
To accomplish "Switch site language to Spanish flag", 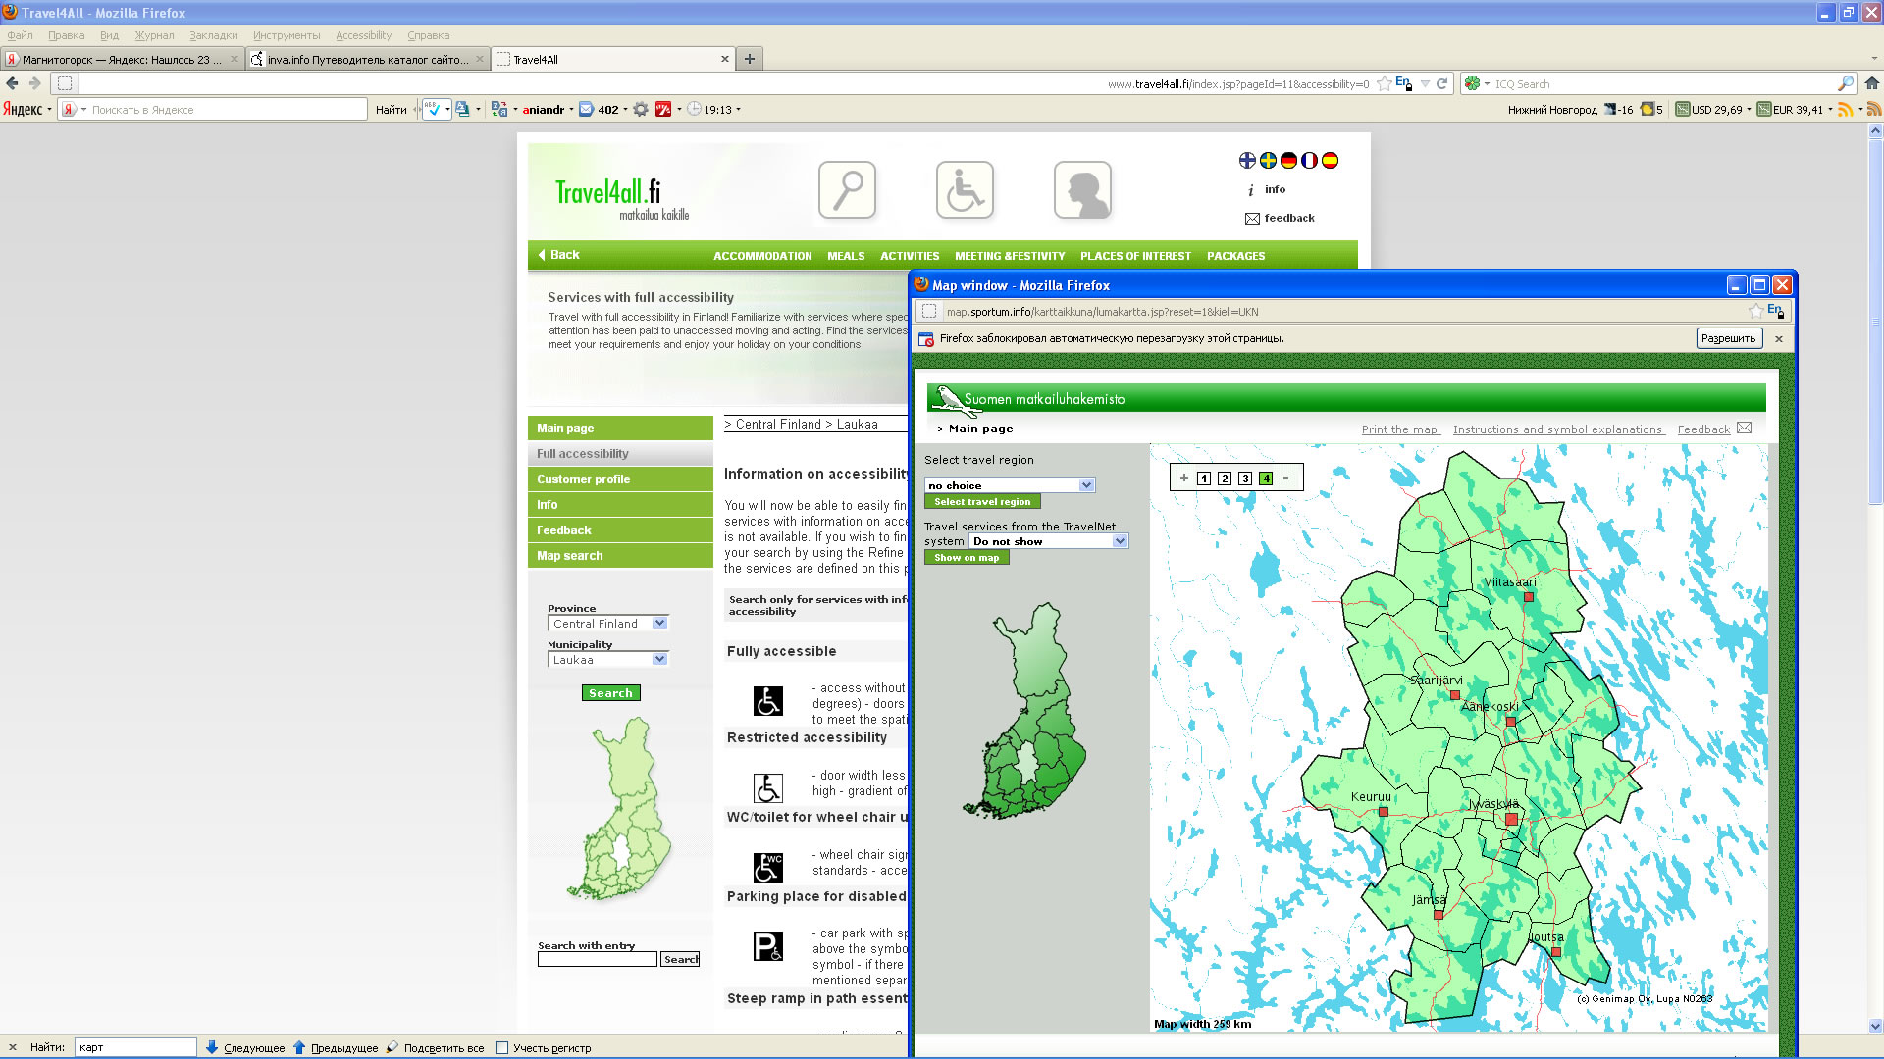I will click(1330, 161).
